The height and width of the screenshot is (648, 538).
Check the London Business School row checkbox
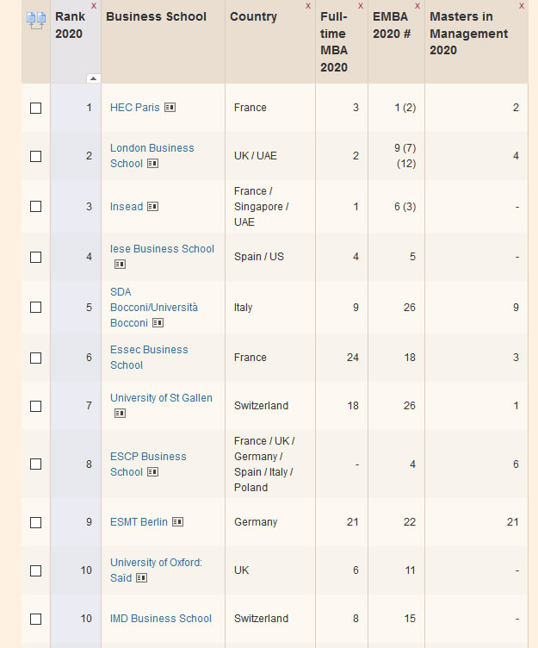click(36, 156)
